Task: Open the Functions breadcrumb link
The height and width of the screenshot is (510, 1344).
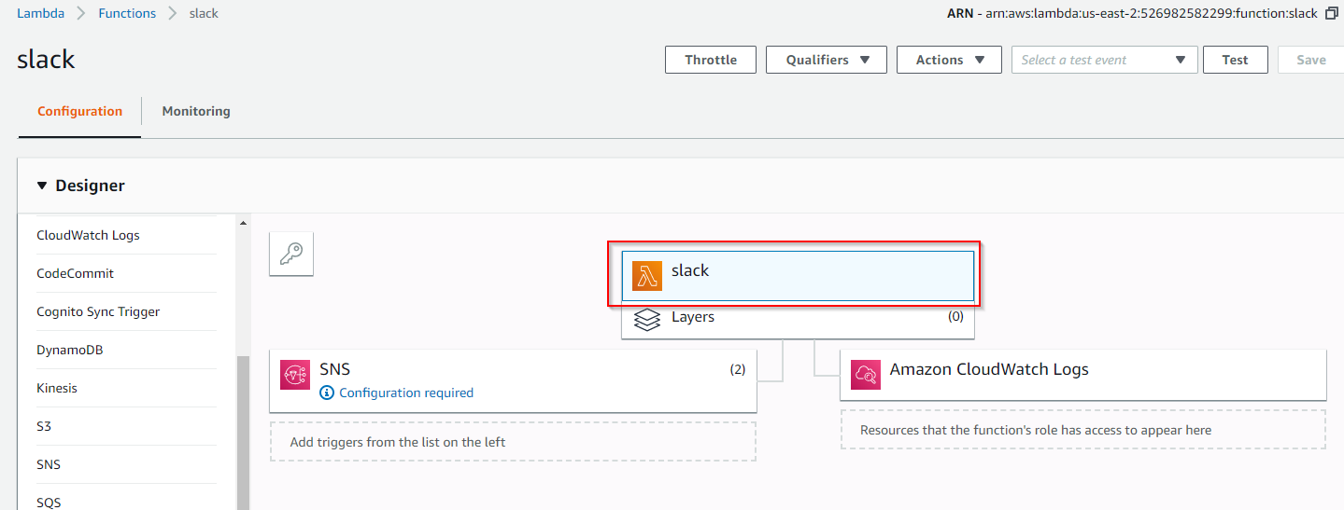Action: (x=127, y=14)
